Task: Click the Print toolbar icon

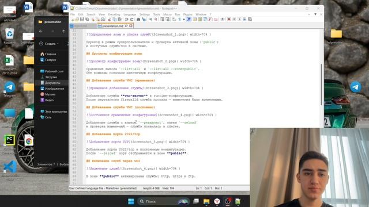Action: click(x=103, y=19)
